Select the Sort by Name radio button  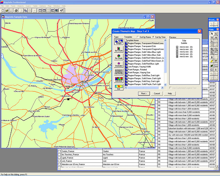[138, 37]
